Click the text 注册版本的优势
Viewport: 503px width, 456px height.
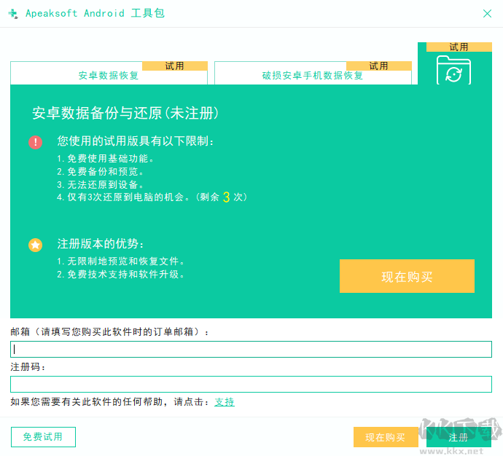[100, 244]
